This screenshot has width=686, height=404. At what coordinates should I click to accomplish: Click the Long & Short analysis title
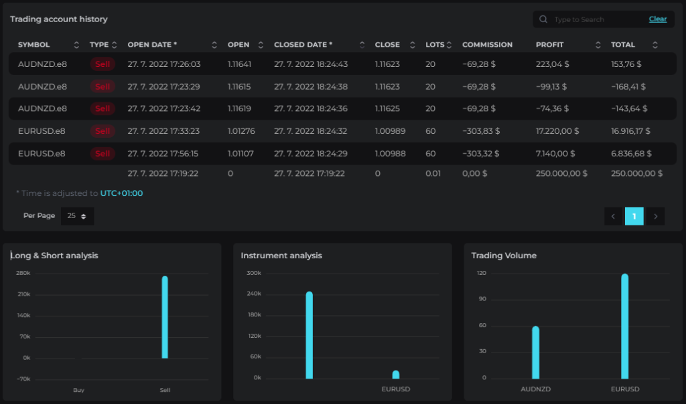pyautogui.click(x=54, y=256)
